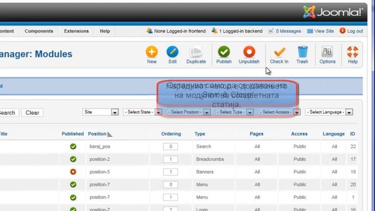Open the Extensions menu
Screen dimensions: 375x211
[x=76, y=31]
